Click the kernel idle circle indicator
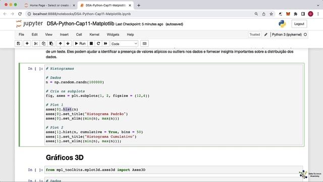 pyautogui.click(x=305, y=34)
